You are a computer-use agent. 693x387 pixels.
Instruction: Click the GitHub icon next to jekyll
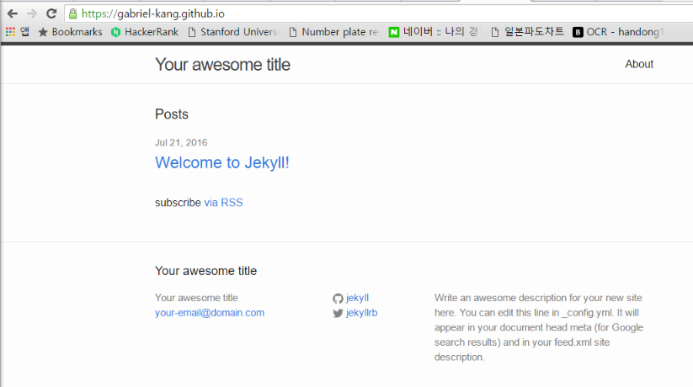pos(338,298)
